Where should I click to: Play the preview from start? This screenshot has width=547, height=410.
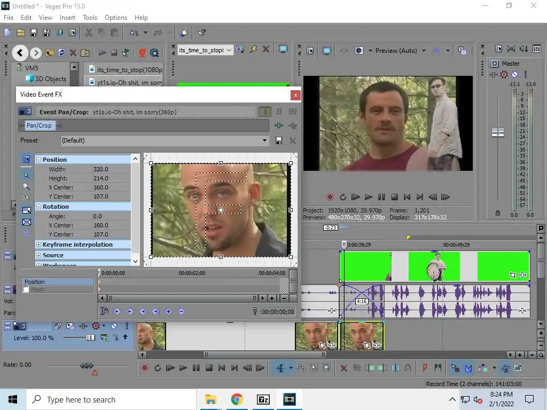coord(355,197)
